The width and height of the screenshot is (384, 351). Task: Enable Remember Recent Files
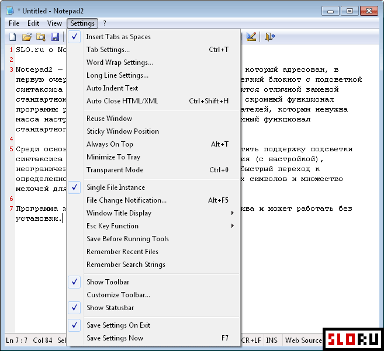click(153, 252)
